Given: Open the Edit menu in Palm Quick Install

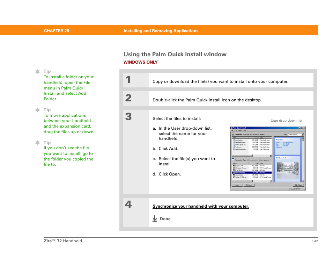Looking at the screenshot, I should pos(236,130).
